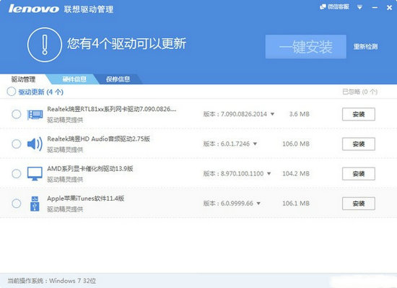Open the 已忽略 (0 个) ignored list
This screenshot has width=397, height=288.
pos(359,92)
